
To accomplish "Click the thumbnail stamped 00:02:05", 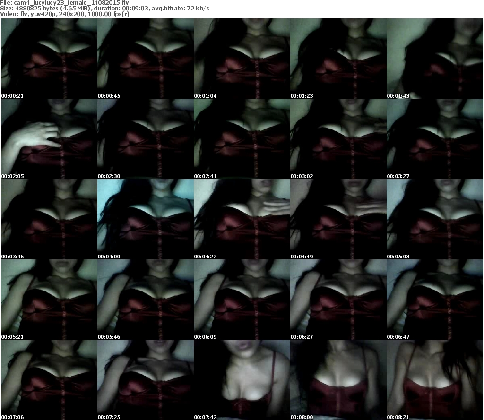I will tap(49, 139).
